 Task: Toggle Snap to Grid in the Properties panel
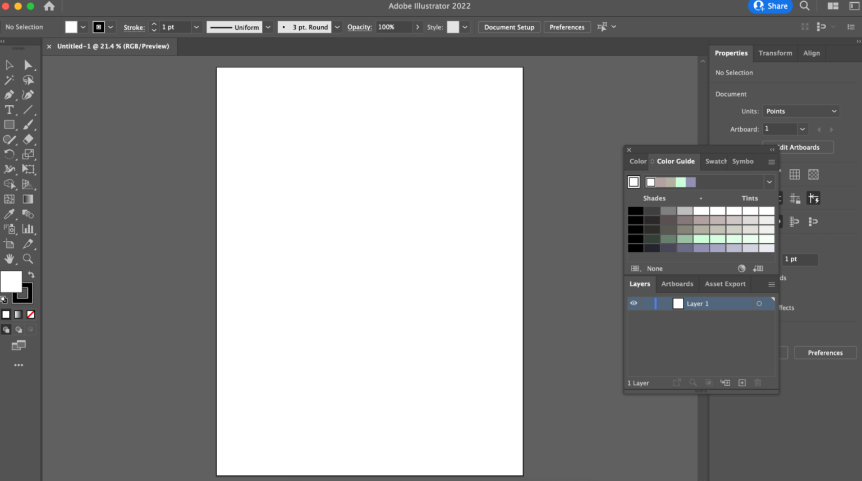coord(795,197)
